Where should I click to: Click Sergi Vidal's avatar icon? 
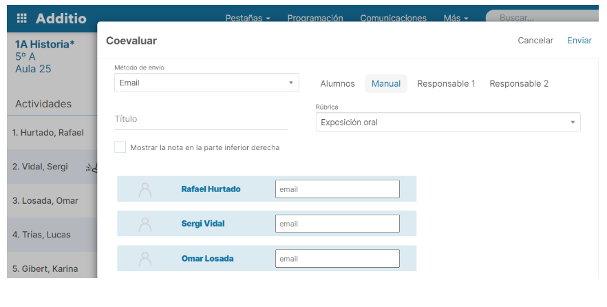(x=145, y=224)
